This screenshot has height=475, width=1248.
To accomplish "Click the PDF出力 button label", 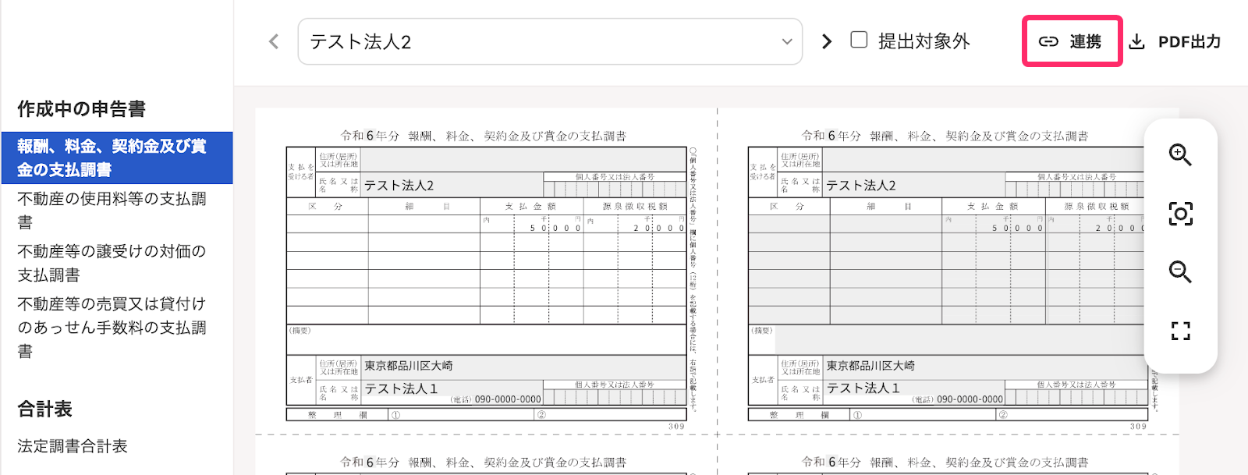I will [1189, 41].
